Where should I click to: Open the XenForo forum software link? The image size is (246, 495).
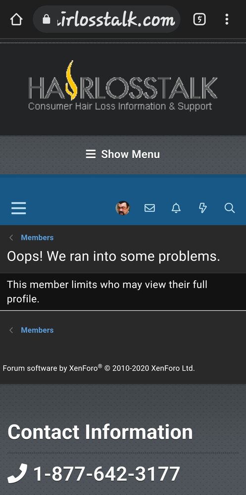[99, 368]
